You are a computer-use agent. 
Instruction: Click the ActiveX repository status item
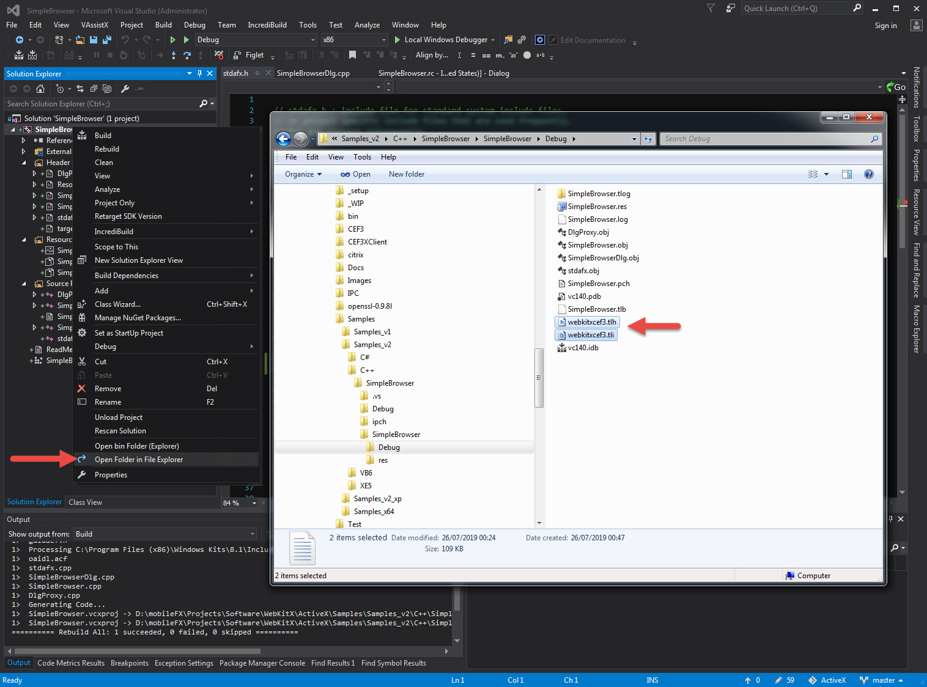click(x=827, y=680)
